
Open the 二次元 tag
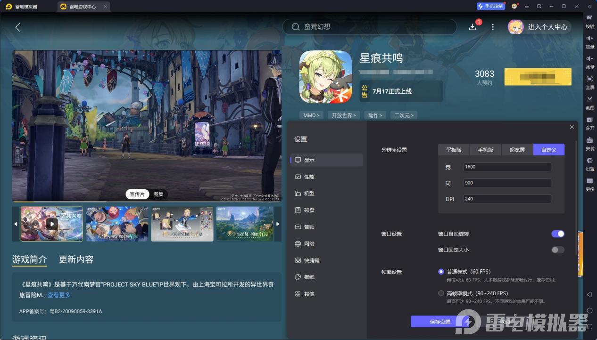pos(404,115)
